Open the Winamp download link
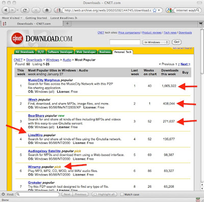Image resolution: width=204 pixels, height=202 pixels. [x=34, y=167]
